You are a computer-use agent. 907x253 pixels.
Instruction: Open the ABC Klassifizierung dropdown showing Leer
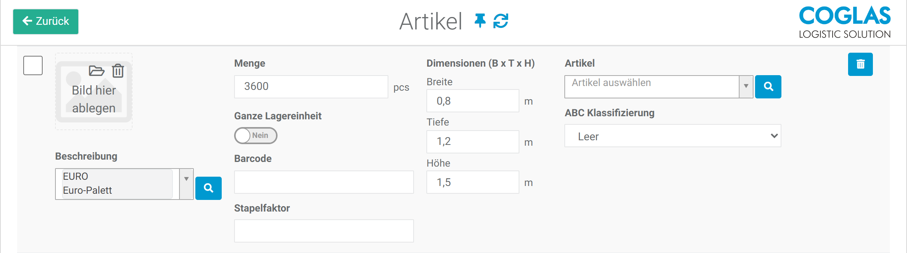672,136
